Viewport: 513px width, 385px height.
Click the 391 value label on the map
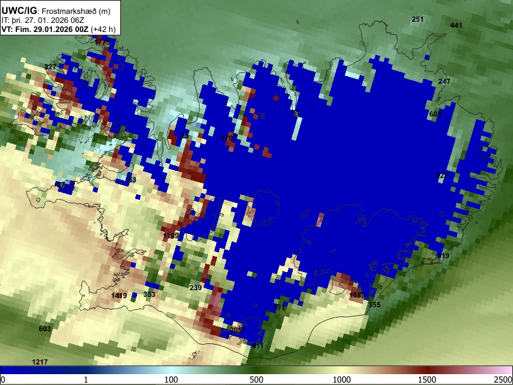[x=279, y=307]
